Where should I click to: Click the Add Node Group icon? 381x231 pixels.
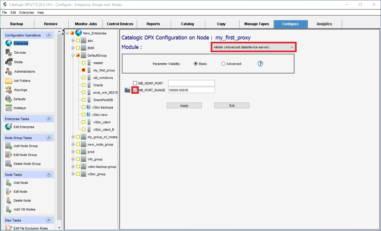point(9,146)
